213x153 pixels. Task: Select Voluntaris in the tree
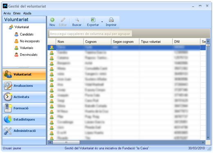(27, 48)
